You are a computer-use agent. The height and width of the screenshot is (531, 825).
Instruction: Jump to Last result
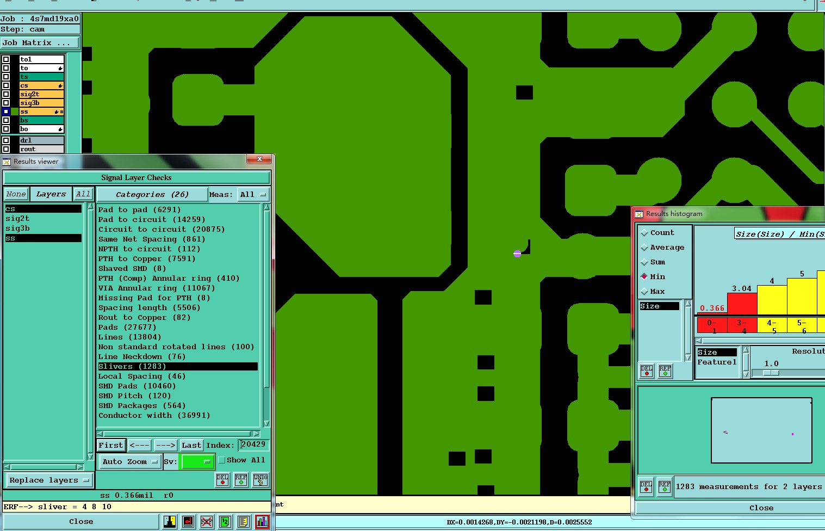191,446
